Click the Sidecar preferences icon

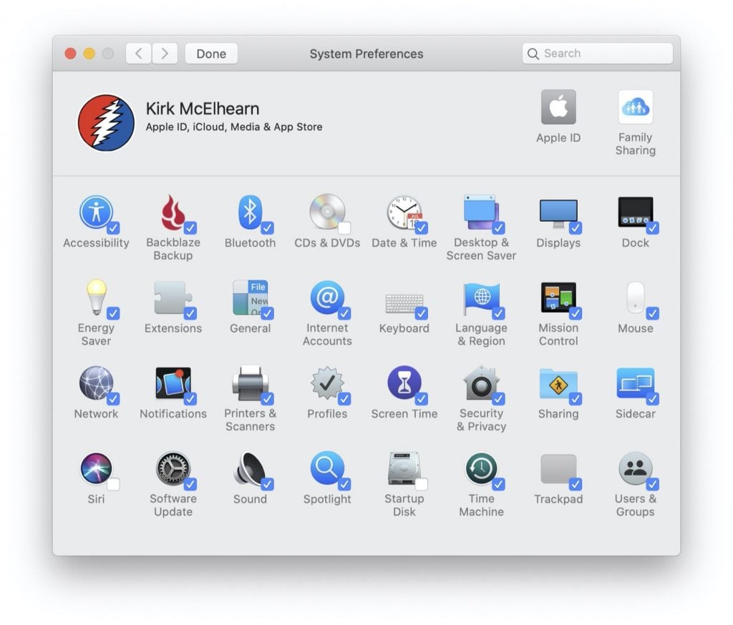(634, 383)
